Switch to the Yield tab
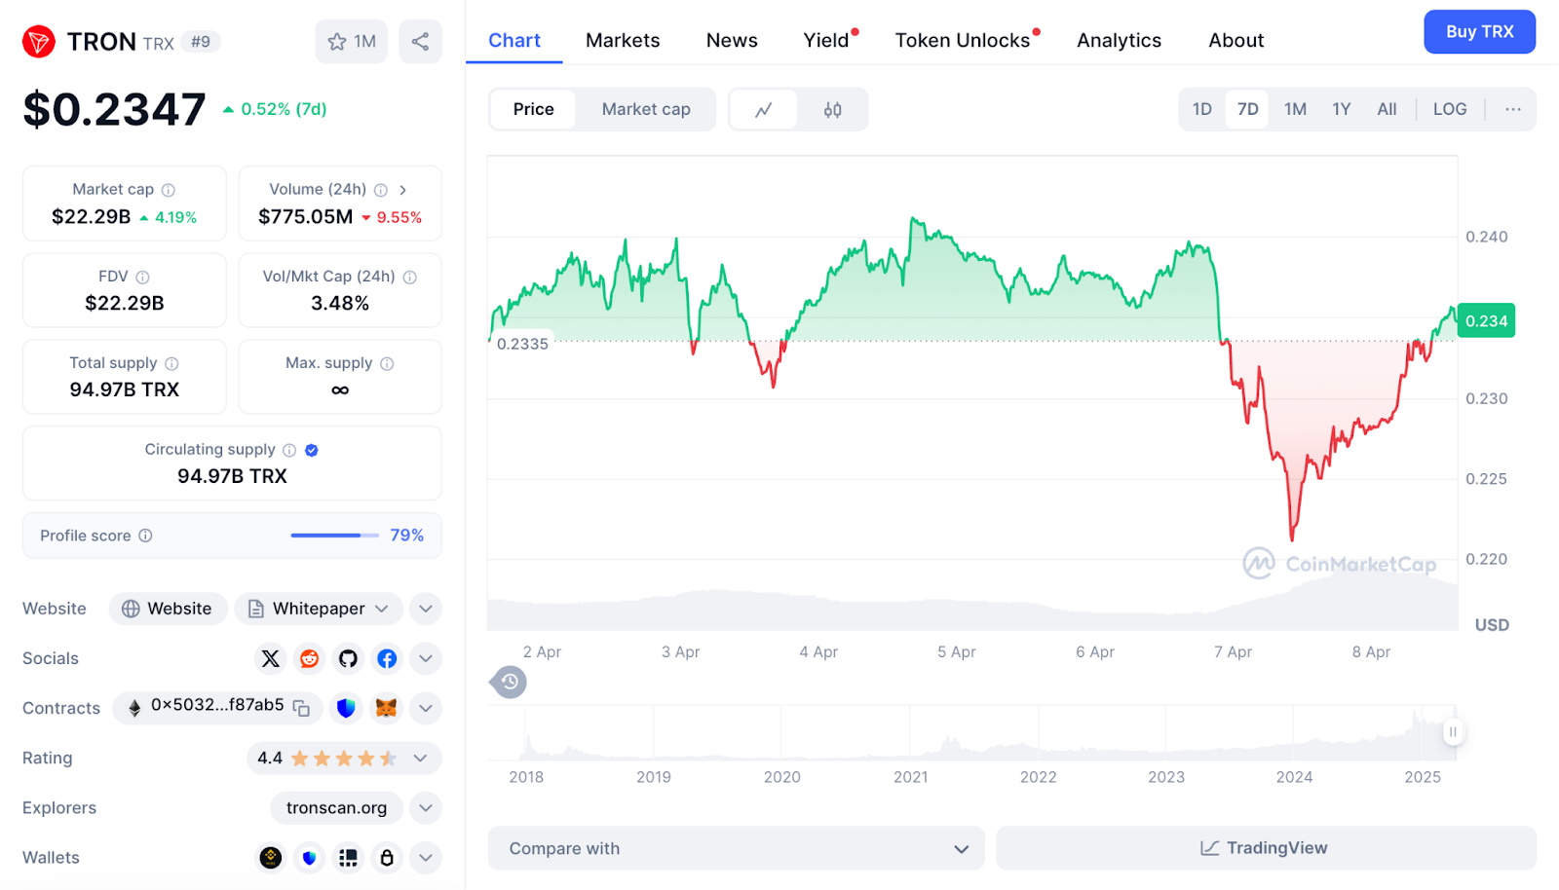 click(x=826, y=41)
